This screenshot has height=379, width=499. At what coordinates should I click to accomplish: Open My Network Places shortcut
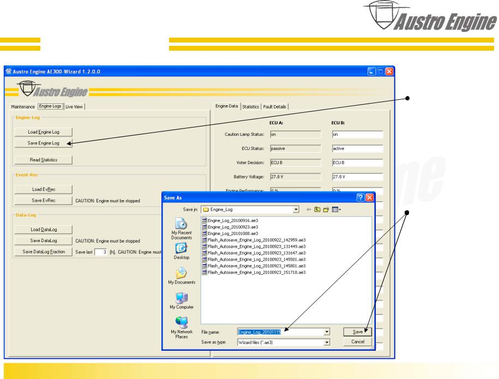[x=182, y=327]
